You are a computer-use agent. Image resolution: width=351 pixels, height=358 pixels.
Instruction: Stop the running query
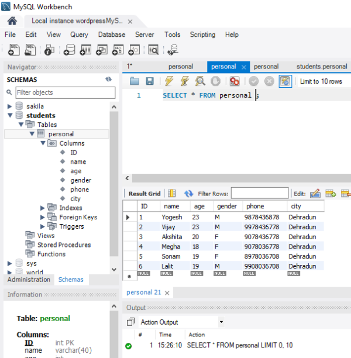[x=216, y=81]
